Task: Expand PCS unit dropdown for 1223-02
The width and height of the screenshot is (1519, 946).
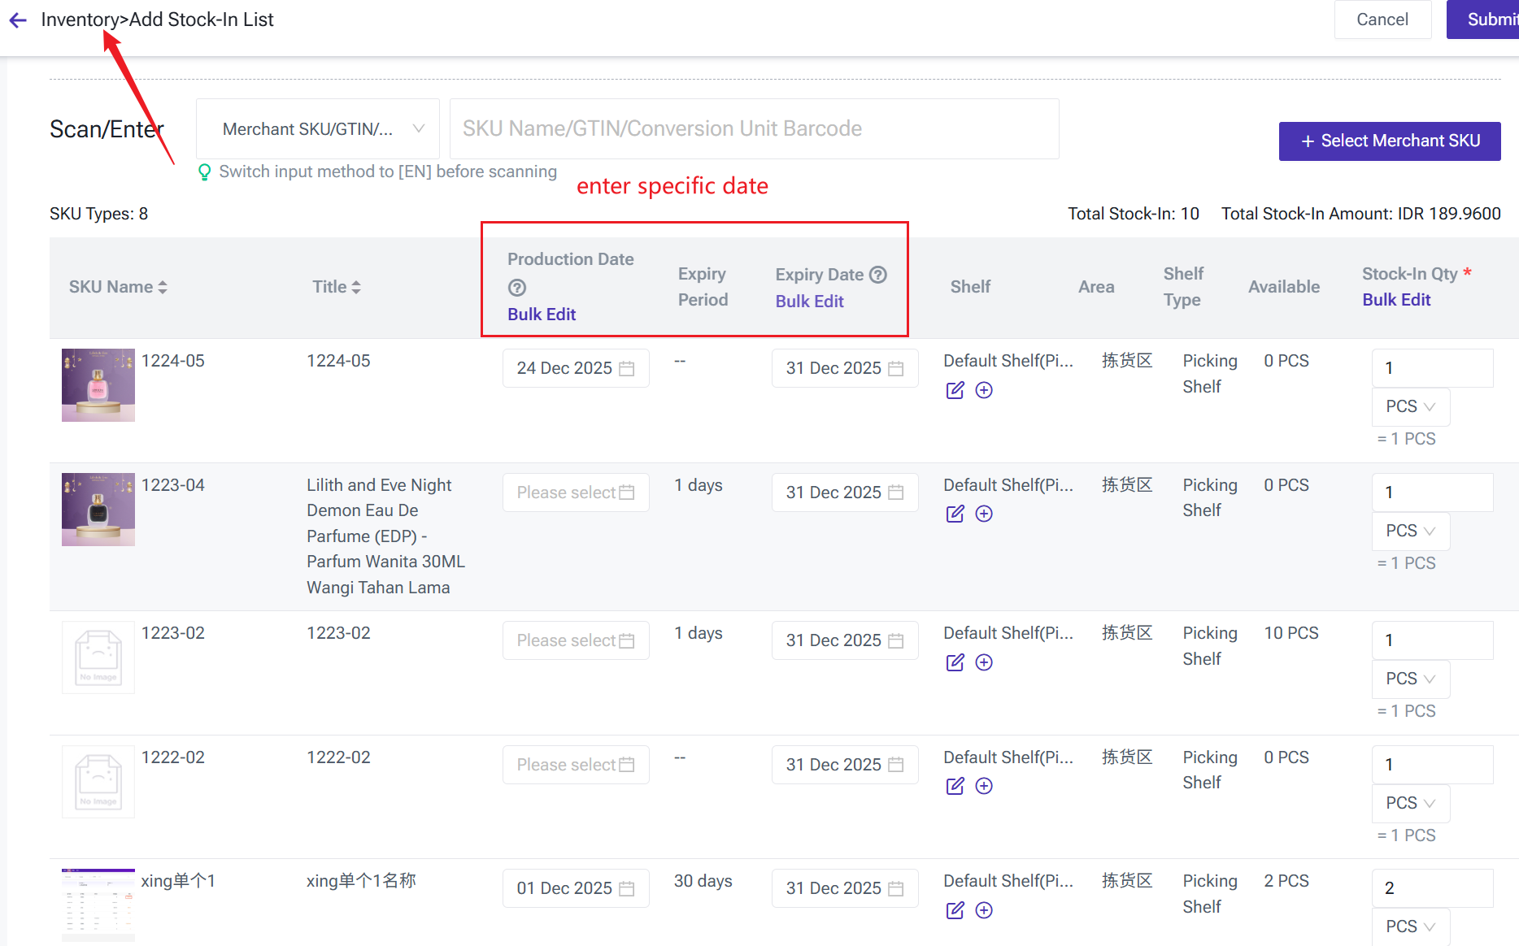Action: coord(1411,679)
